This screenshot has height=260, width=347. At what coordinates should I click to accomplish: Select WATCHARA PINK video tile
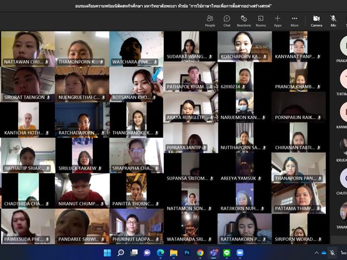click(x=136, y=49)
